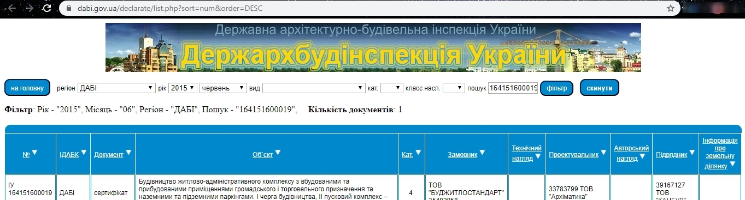This screenshot has width=745, height=200.
Task: Sort by № column header link
Action: tap(26, 154)
